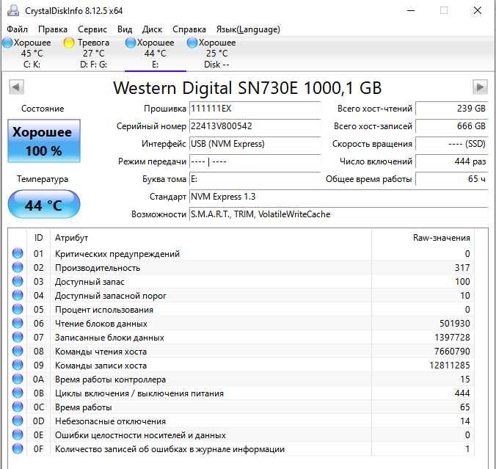This screenshot has width=496, height=469.
Task: Click the Атрибут column header
Action: [72, 238]
